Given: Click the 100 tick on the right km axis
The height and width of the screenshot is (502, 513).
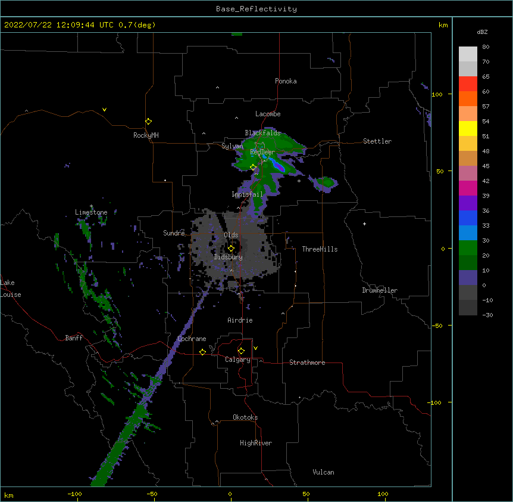Looking at the screenshot, I should pyautogui.click(x=437, y=94).
